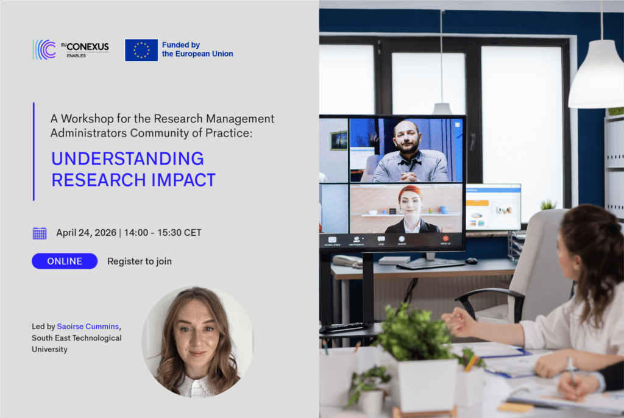Select the red-haired woman's video tile
Screen dimensions: 624x418
[406, 208]
